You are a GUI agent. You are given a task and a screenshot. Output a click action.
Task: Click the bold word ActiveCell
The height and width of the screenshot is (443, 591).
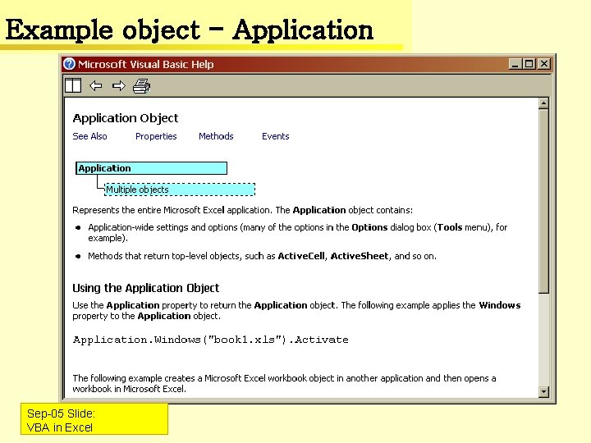click(301, 256)
